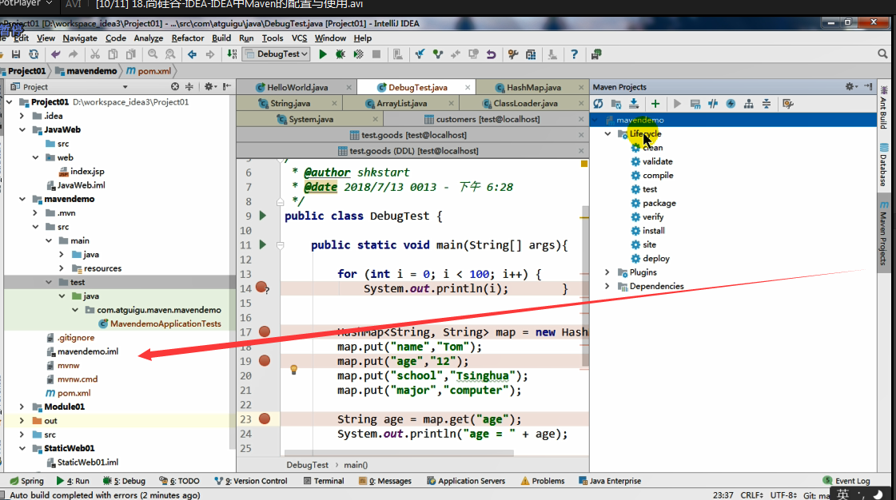
Task: Toggle breakpoint on line 17
Action: [265, 331]
